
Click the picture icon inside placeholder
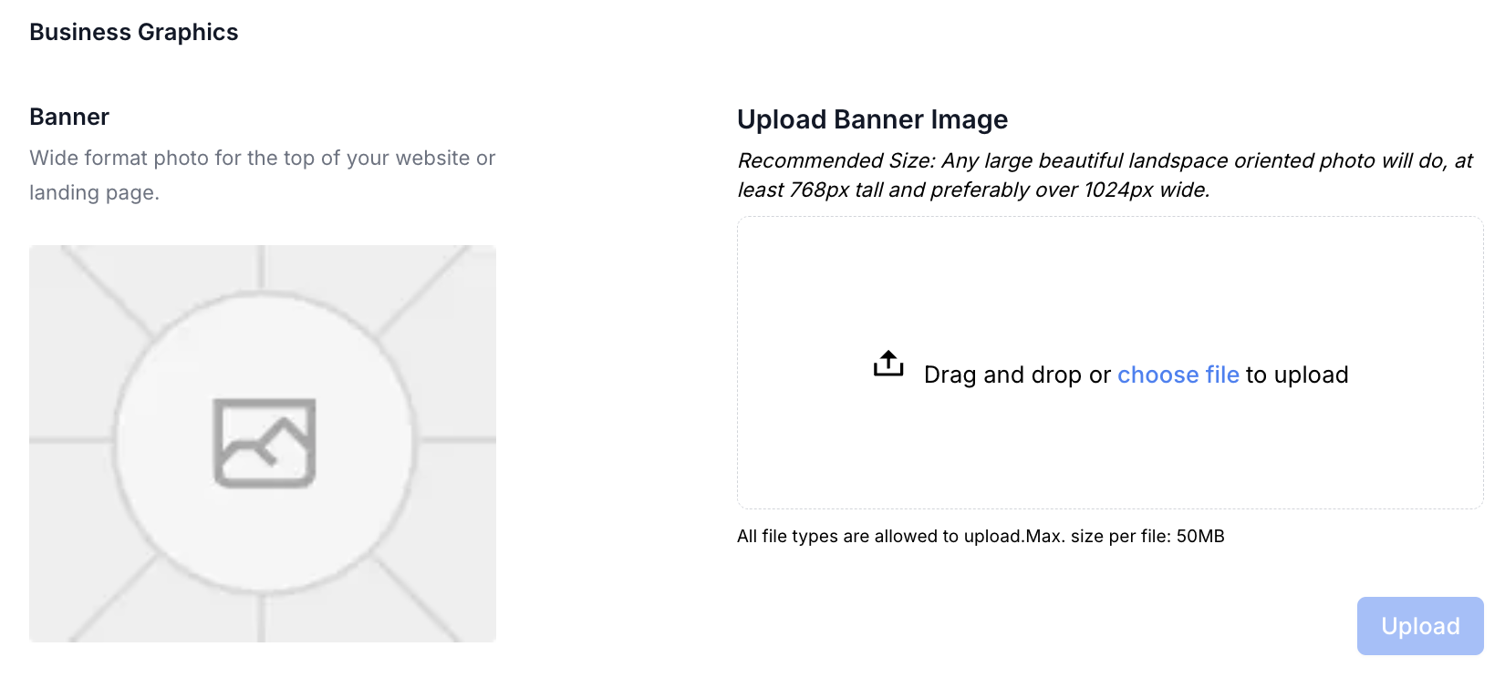click(265, 443)
